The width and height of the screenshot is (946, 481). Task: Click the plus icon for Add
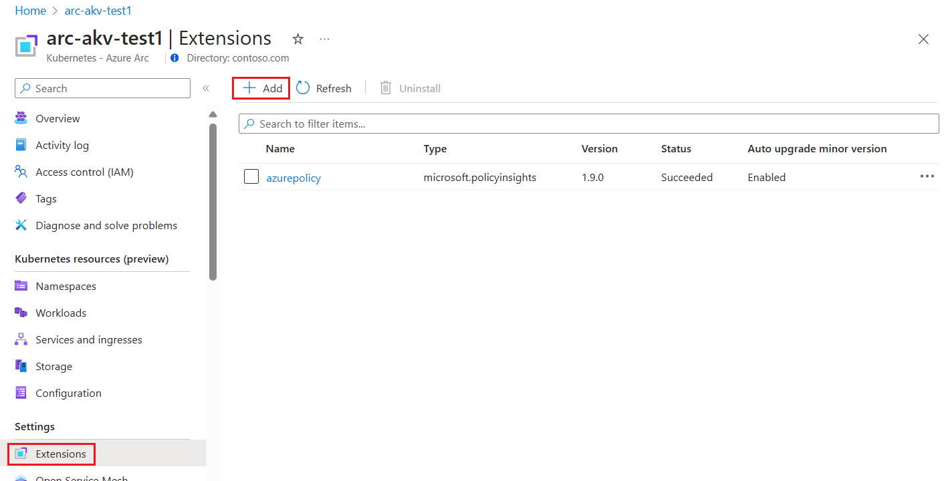[x=249, y=88]
